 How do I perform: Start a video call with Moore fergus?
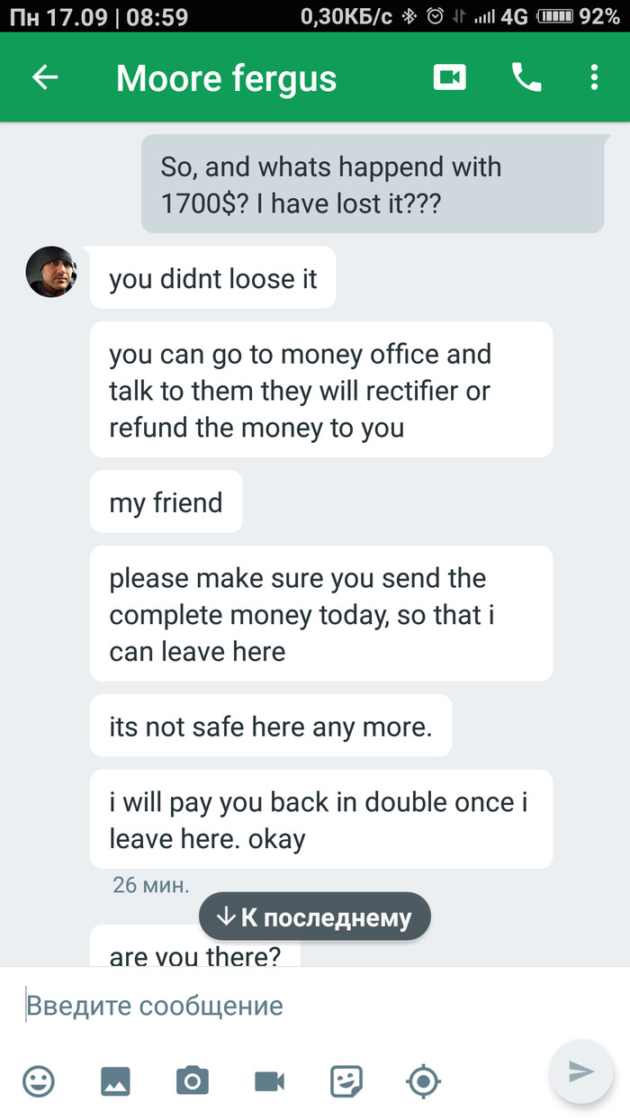coord(449,78)
